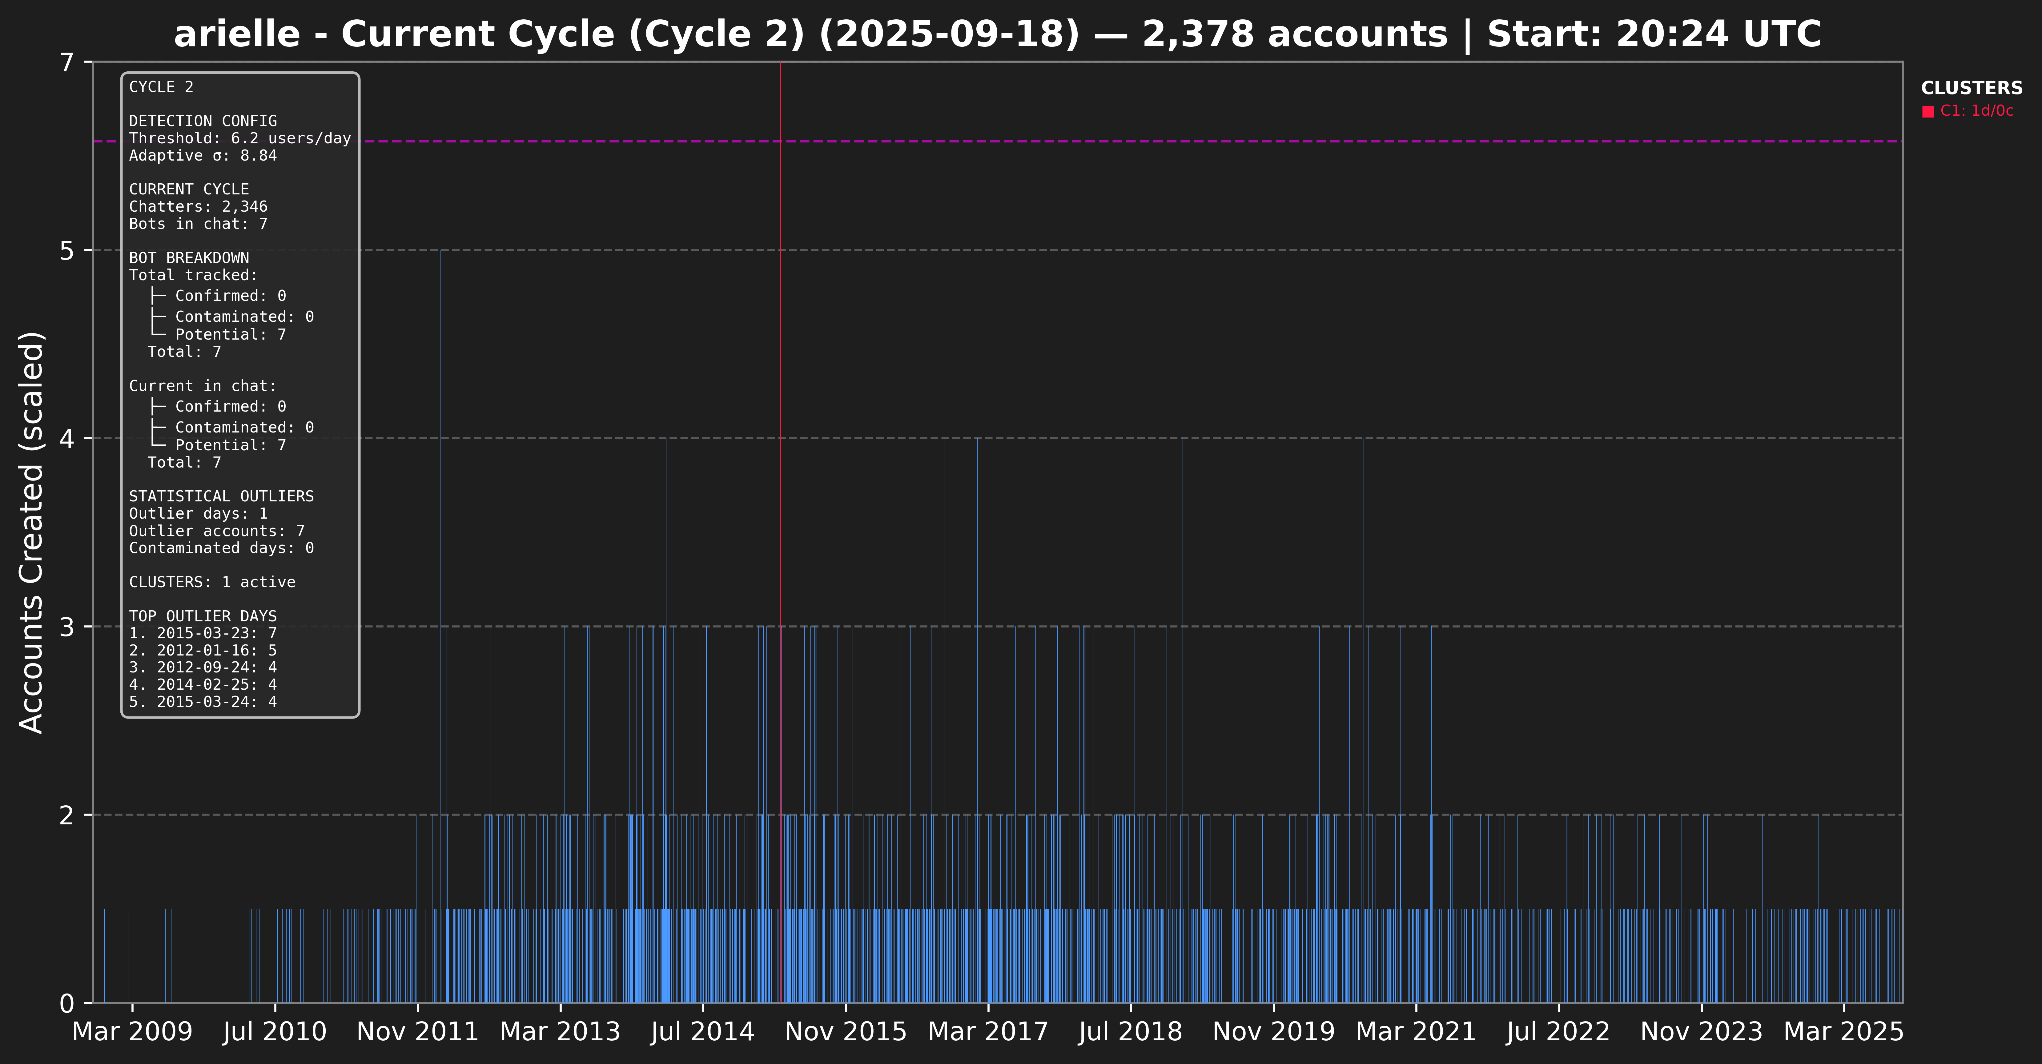Click the 'Jul 2014' x-axis label
This screenshot has height=1064, width=2042.
(x=703, y=1031)
